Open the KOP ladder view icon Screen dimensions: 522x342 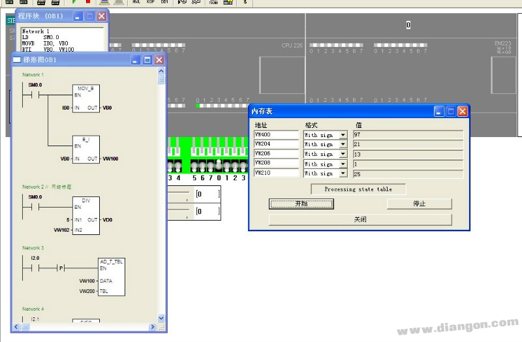150,3
